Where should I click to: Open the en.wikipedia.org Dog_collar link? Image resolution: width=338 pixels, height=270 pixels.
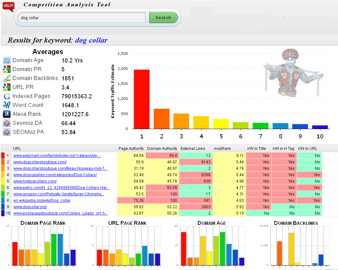(x=42, y=200)
